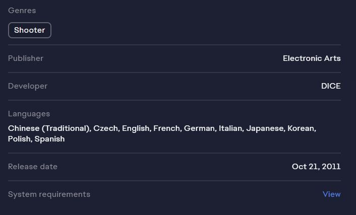
Task: Click Chinese (Traditional) in the languages list
Action: click(x=49, y=128)
